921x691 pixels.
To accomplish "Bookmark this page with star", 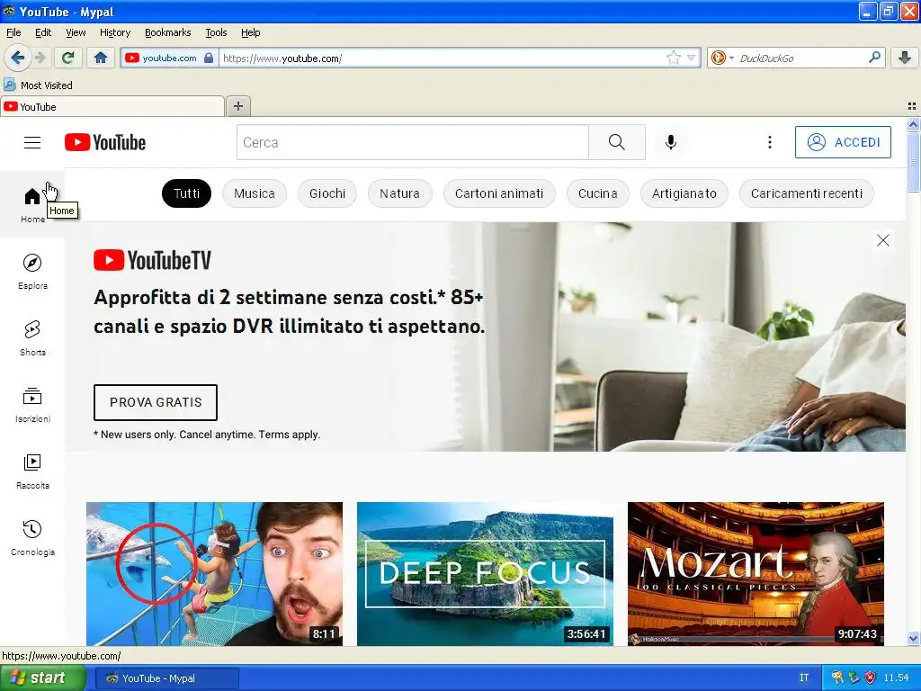I will [x=673, y=58].
